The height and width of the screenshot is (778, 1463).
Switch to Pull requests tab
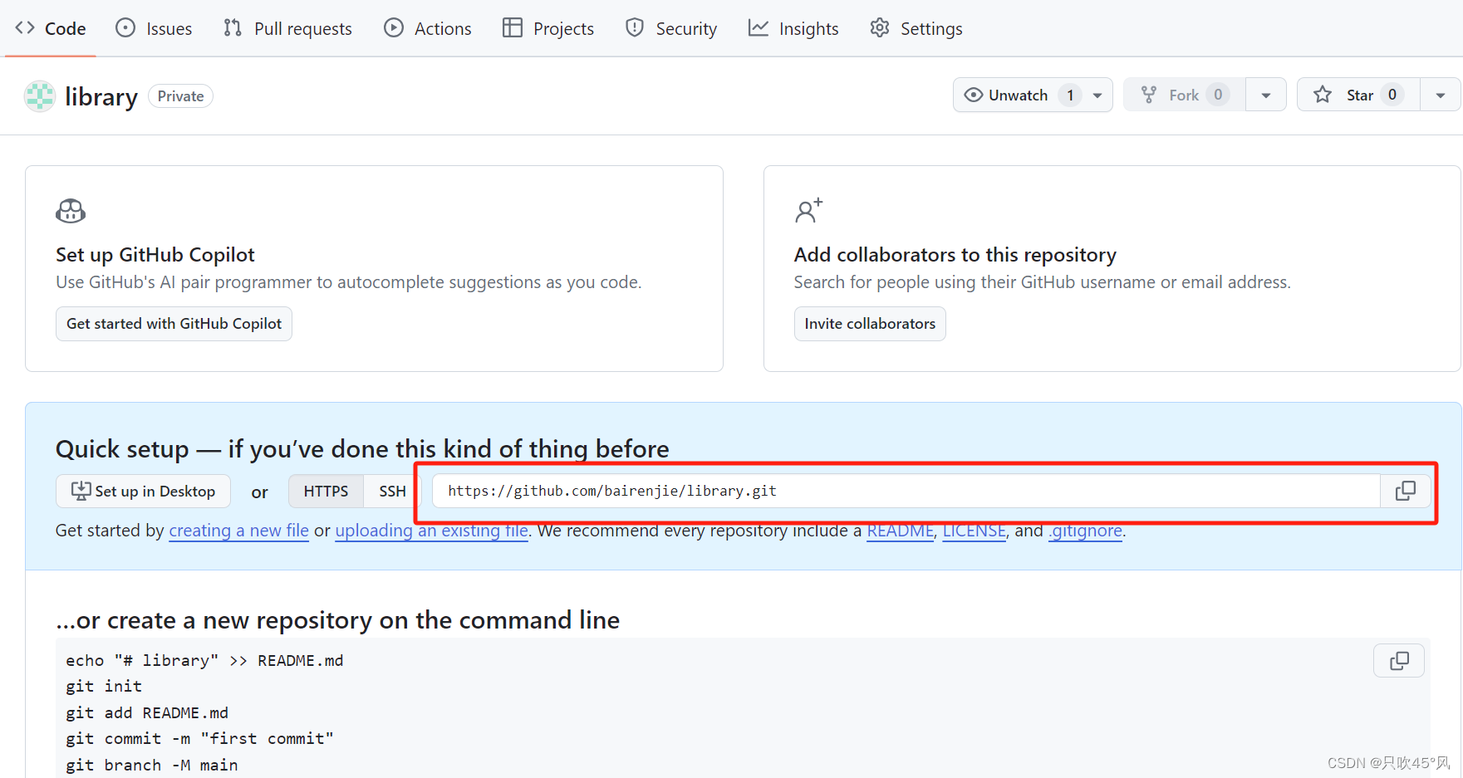click(x=287, y=28)
